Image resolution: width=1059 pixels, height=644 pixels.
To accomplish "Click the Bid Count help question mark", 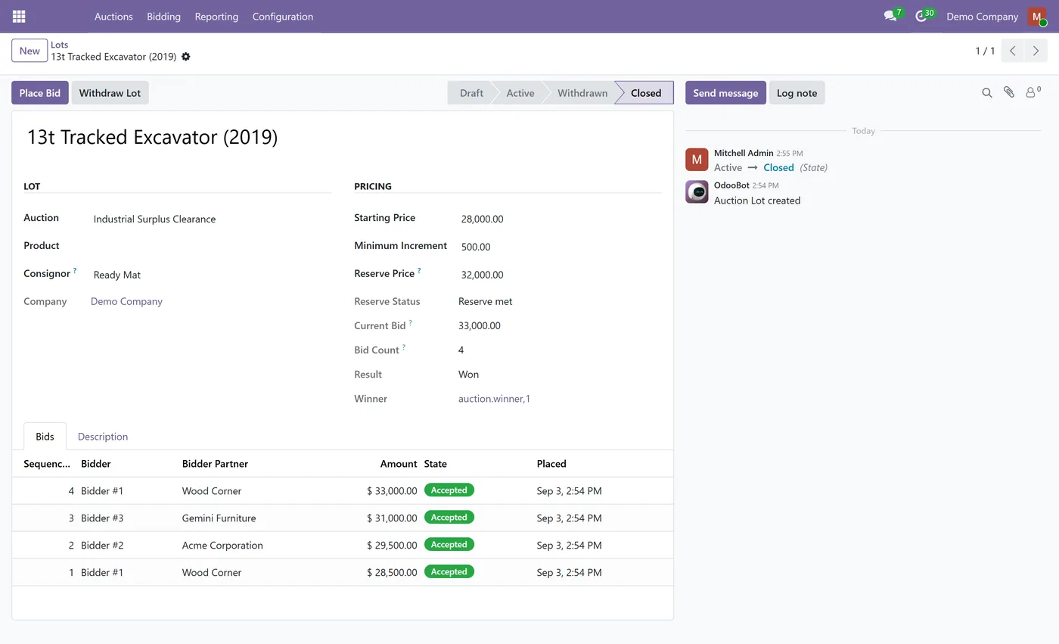I will [x=404, y=347].
